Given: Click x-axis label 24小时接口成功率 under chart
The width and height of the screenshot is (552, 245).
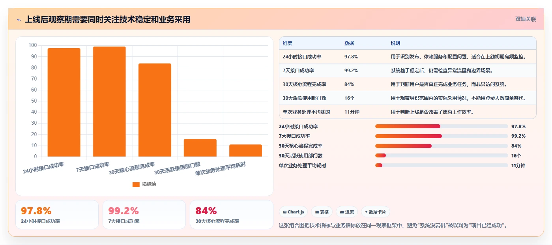Looking at the screenshot, I should 43,168.
